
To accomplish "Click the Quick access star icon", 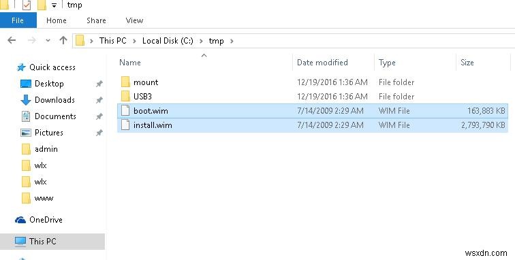I will coord(21,67).
